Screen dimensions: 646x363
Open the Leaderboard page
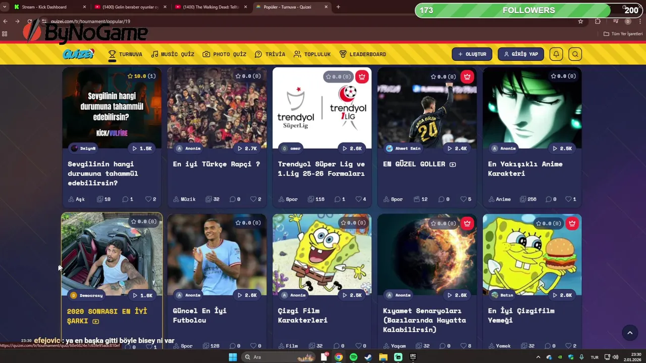click(363, 54)
